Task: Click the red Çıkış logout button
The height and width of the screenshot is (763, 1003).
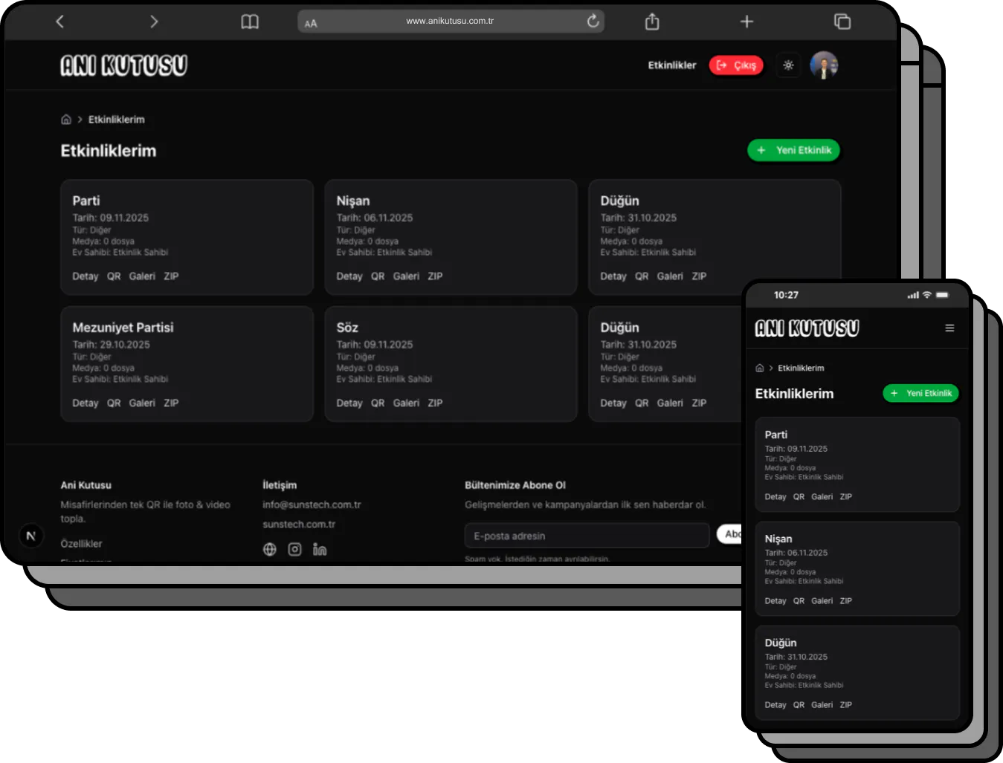Action: (736, 65)
